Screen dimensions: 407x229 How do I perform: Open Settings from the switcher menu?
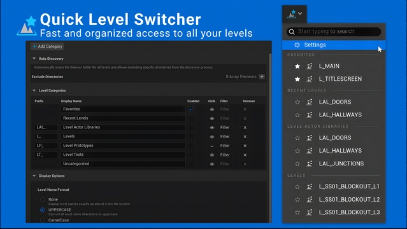pyautogui.click(x=334, y=45)
